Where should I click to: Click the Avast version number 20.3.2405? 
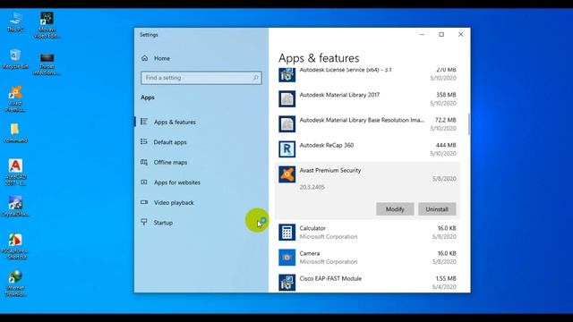pyautogui.click(x=312, y=187)
